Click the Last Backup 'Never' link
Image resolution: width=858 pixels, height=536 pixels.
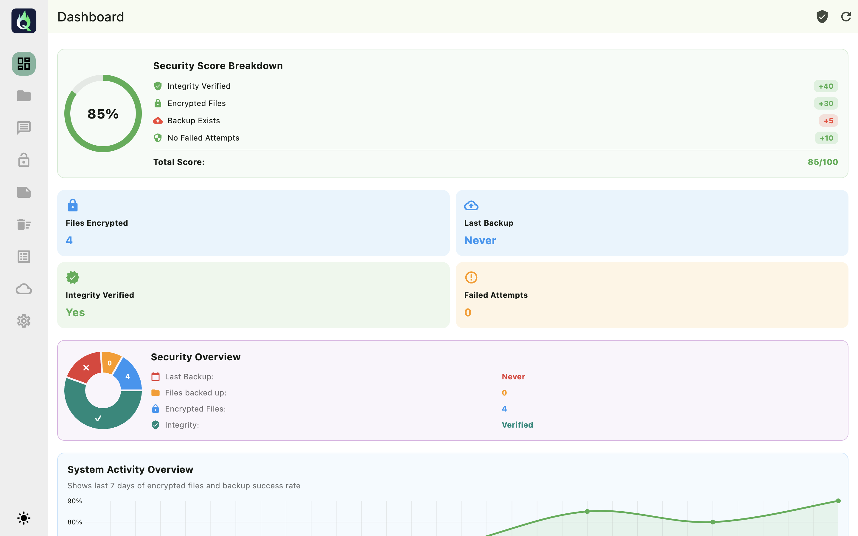point(480,240)
